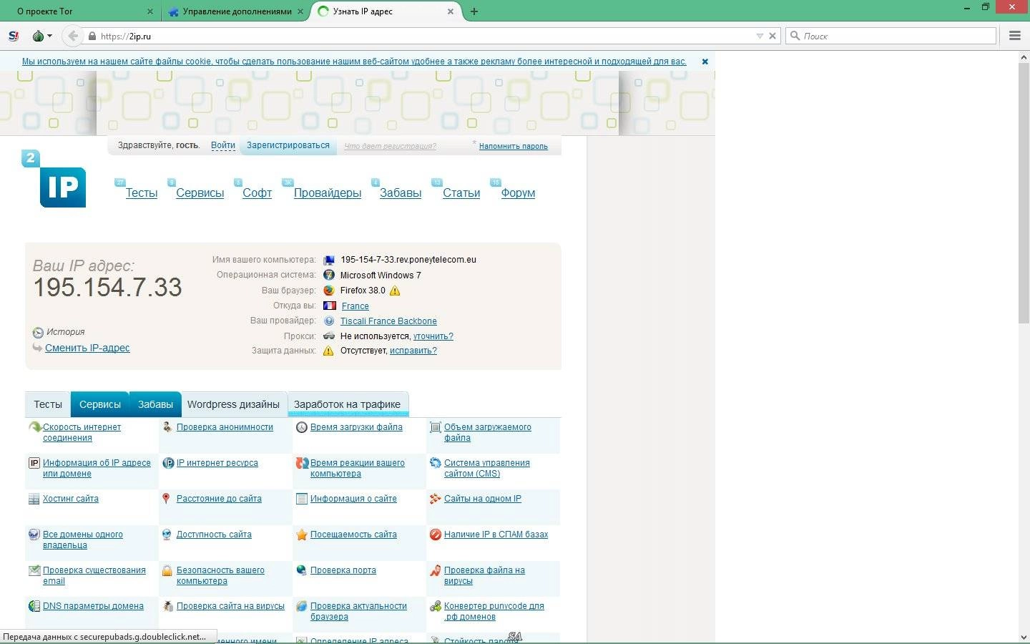Click the scrollbar down arrow
Image resolution: width=1030 pixels, height=644 pixels.
pos(1024,637)
